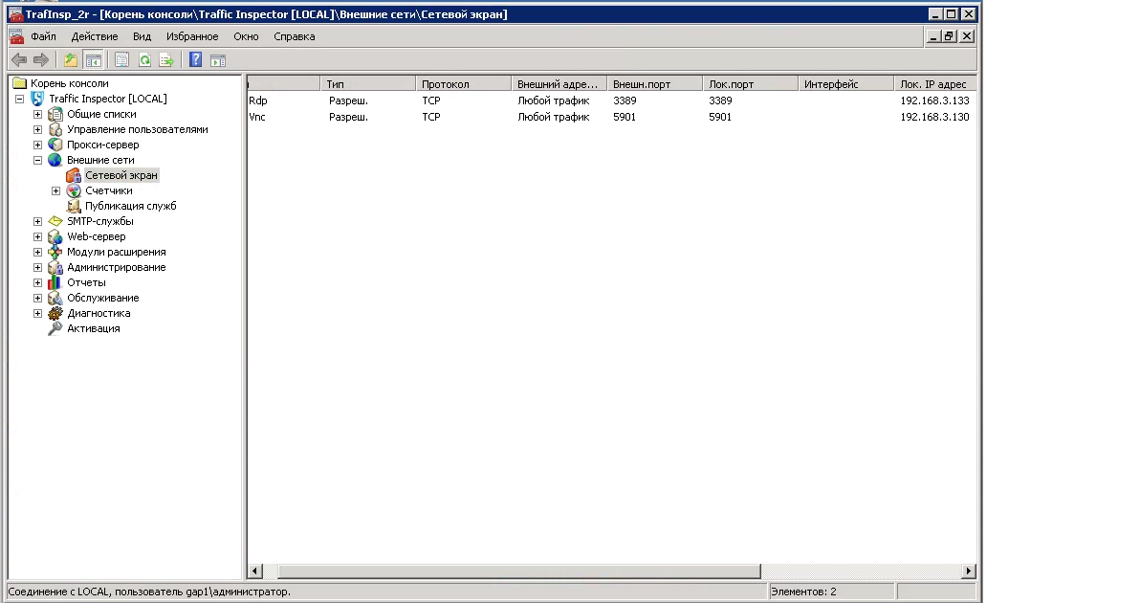Click the Back arrow toolbar button
The width and height of the screenshot is (1140, 603).
[x=19, y=60]
